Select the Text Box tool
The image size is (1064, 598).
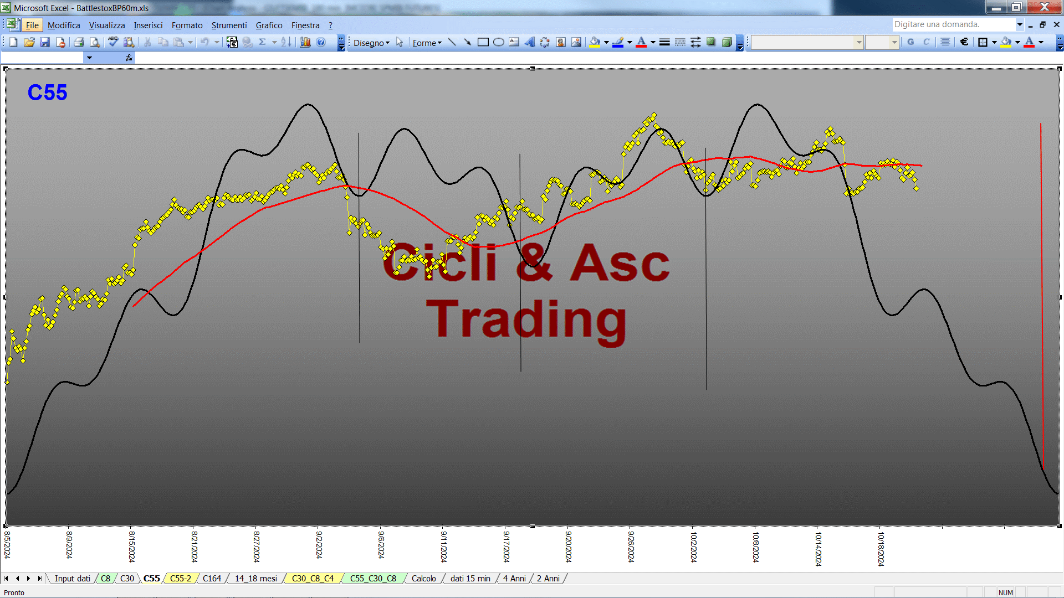point(514,42)
